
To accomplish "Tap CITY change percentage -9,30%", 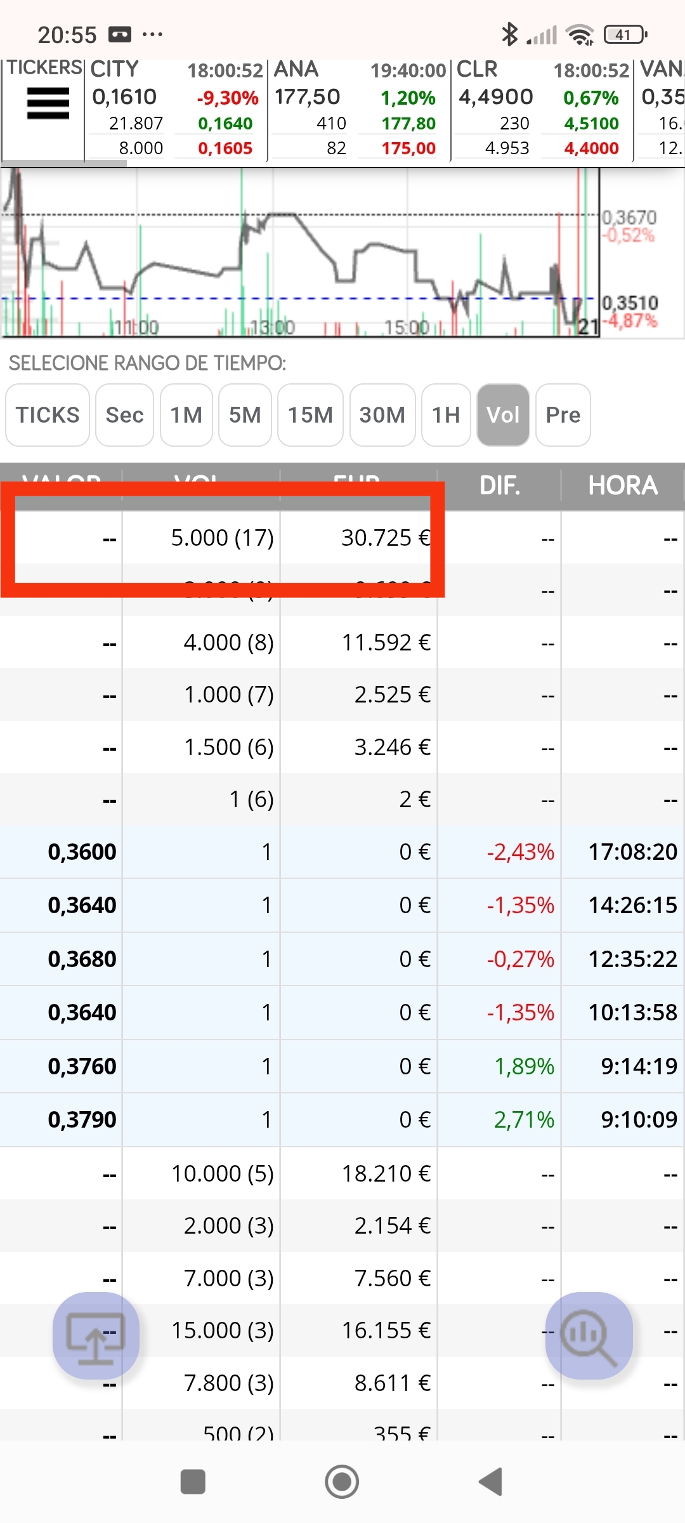I will coord(227,98).
